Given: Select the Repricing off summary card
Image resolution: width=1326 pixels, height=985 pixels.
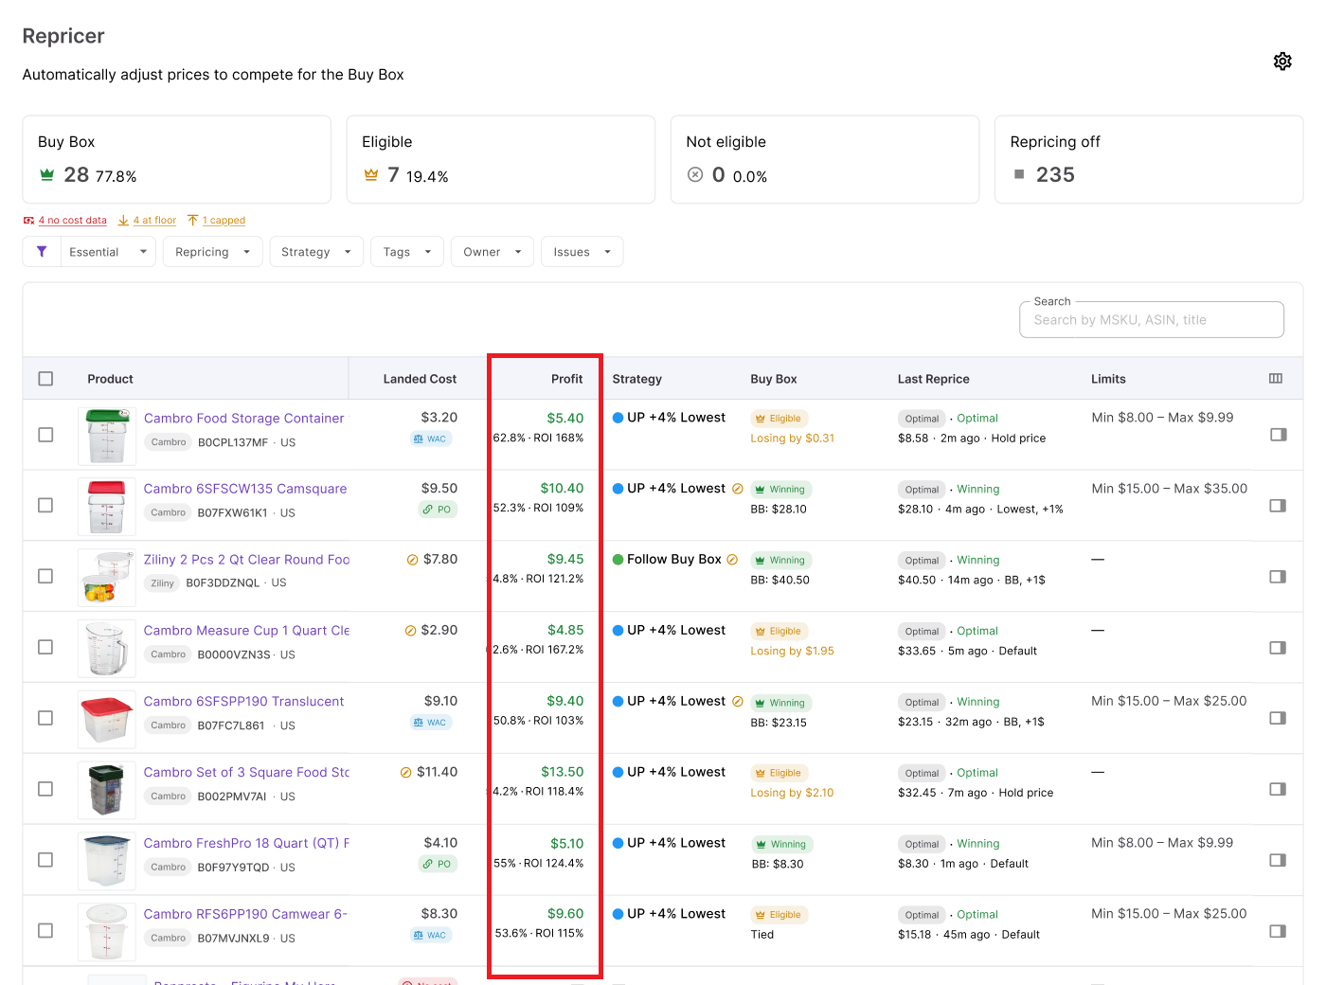Looking at the screenshot, I should pos(1149,159).
